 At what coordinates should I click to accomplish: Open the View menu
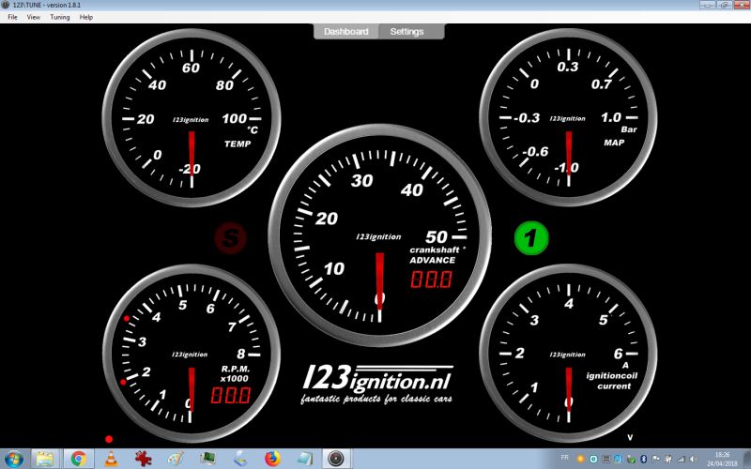tap(34, 17)
